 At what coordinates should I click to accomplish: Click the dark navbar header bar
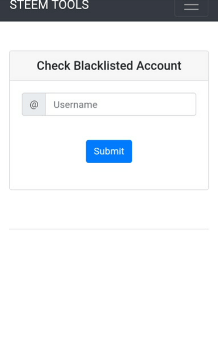pos(131,10)
